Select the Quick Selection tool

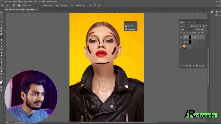tap(1, 22)
